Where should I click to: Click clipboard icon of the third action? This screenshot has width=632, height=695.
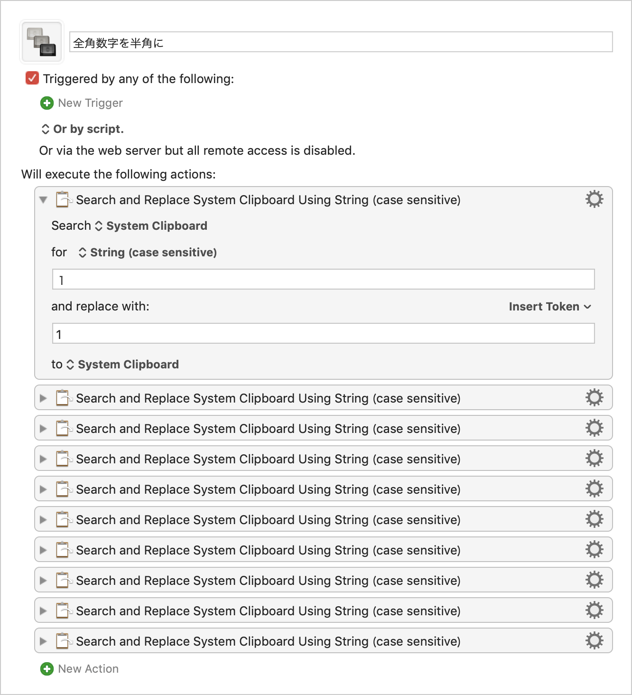(x=64, y=428)
